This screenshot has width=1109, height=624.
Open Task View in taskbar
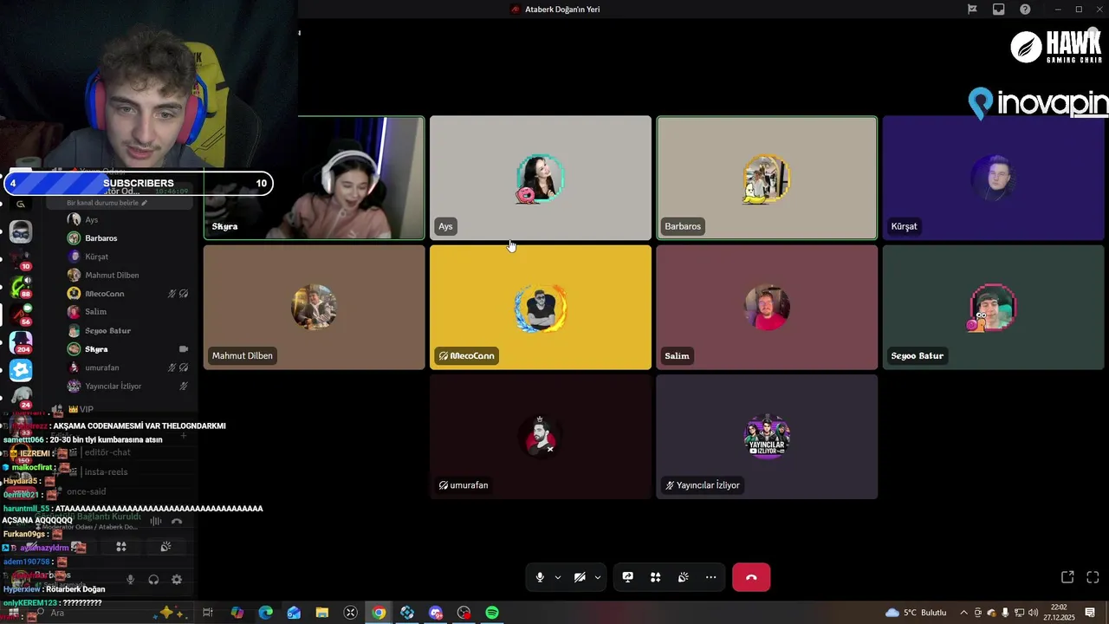(208, 613)
